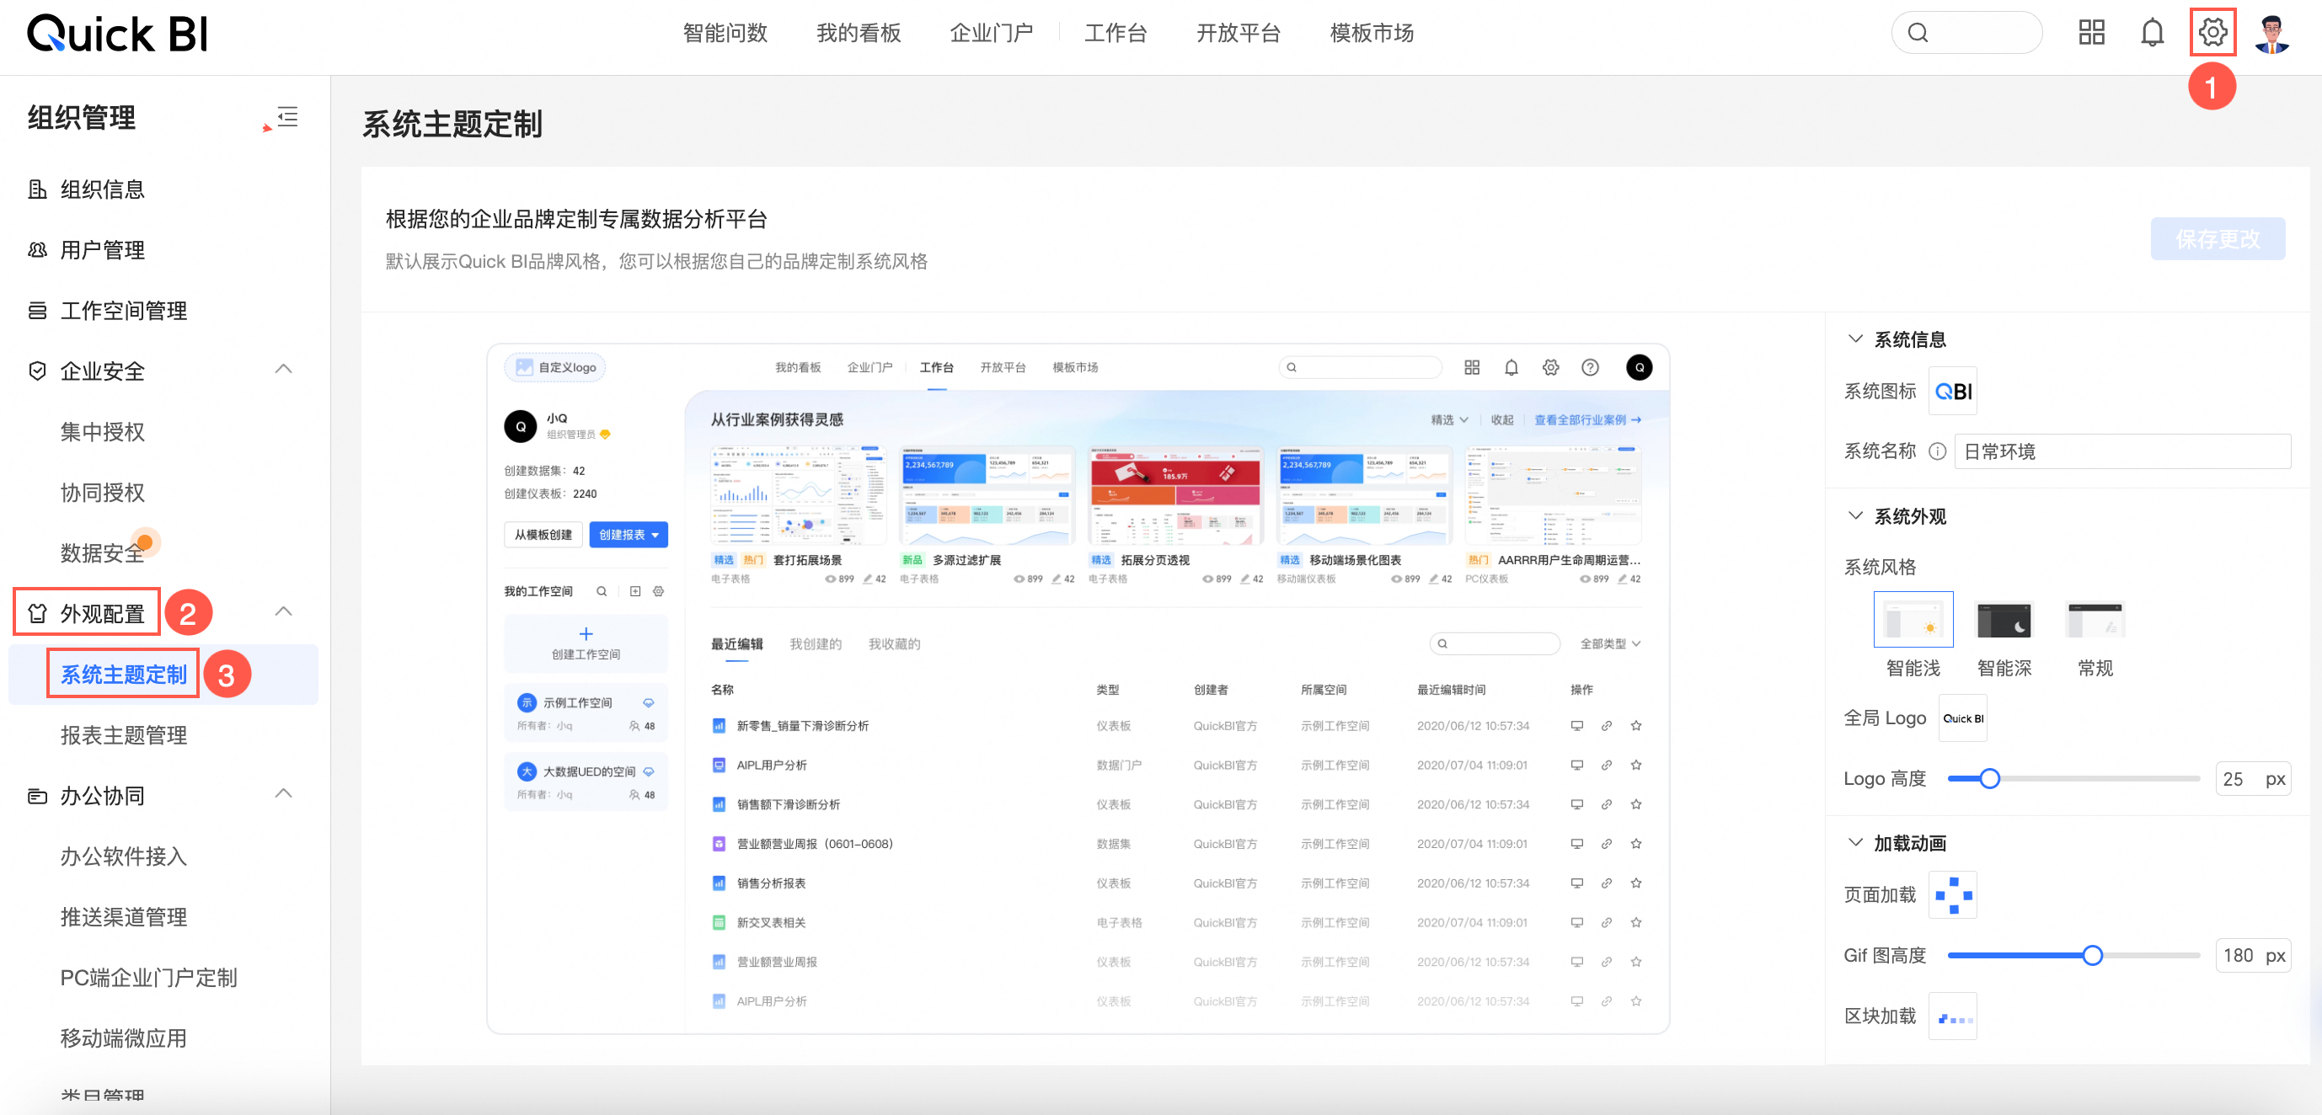Click the notification bell icon
The width and height of the screenshot is (2322, 1115).
2152,34
